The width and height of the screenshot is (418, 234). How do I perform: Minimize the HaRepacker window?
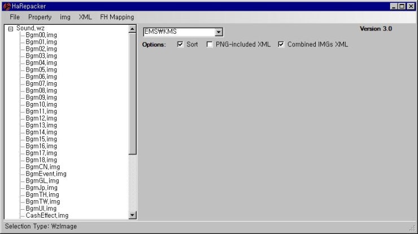point(394,6)
